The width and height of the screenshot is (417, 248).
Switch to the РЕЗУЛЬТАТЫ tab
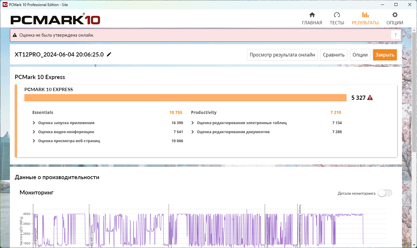[365, 19]
